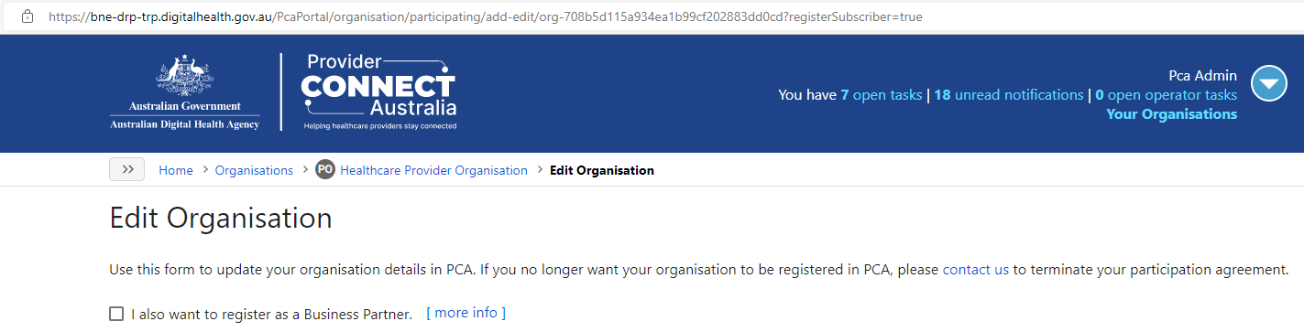Viewport: 1304px width, 332px height.
Task: Click the padlock icon in the address bar
Action: pyautogui.click(x=27, y=16)
